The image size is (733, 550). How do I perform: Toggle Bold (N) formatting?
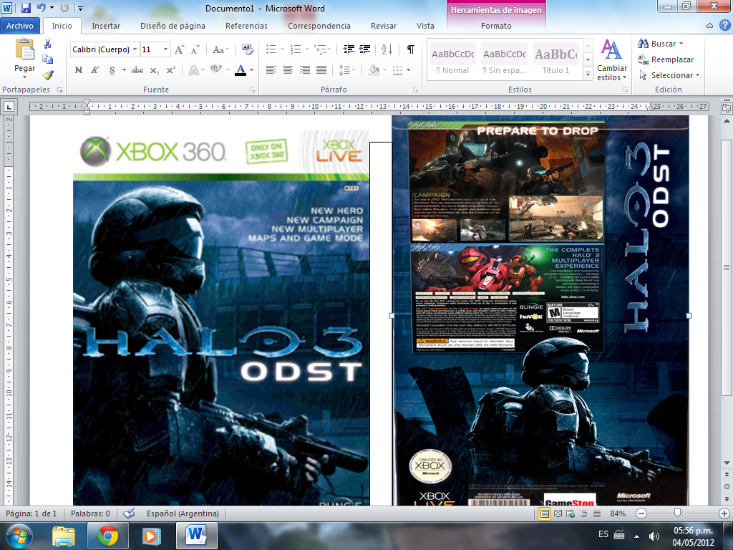pyautogui.click(x=79, y=70)
